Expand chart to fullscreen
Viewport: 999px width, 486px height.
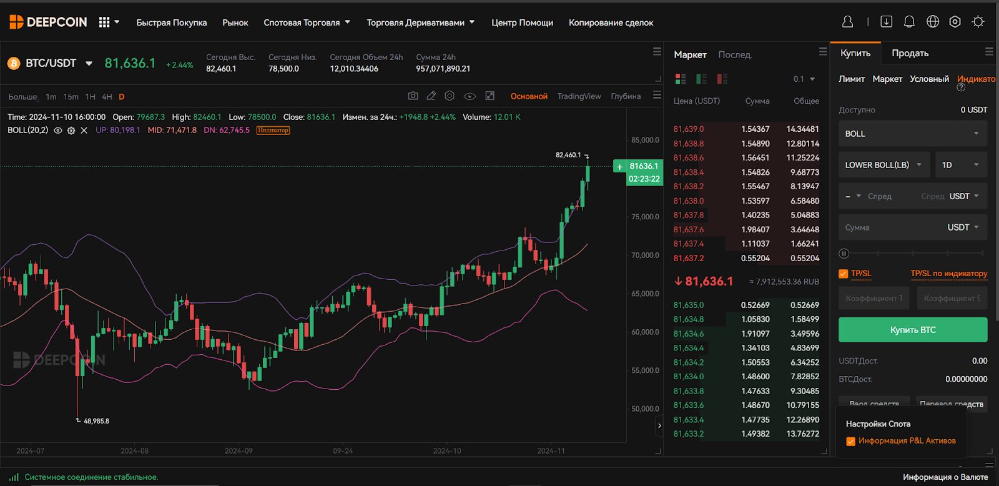point(490,96)
